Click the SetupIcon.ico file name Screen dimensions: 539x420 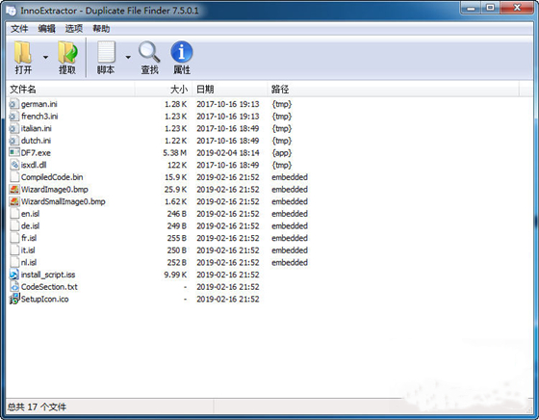click(x=44, y=299)
